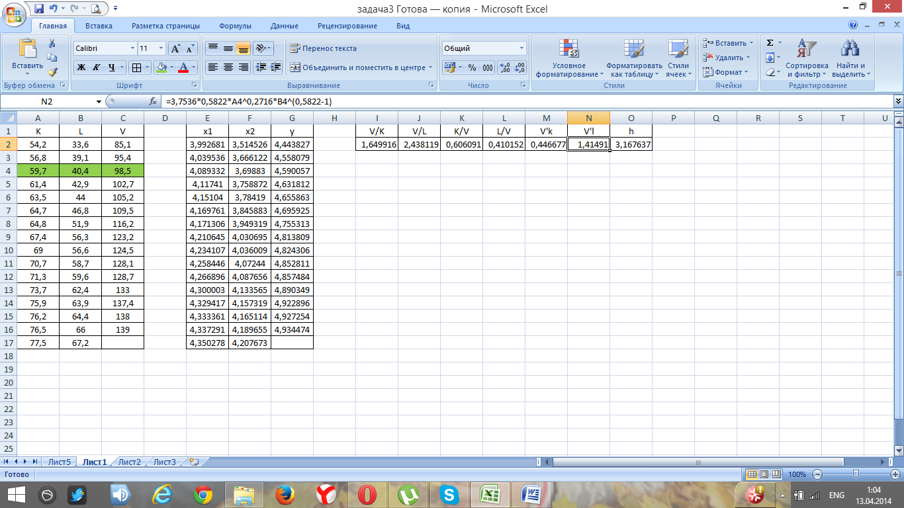Click the zoom in plus button

click(896, 474)
